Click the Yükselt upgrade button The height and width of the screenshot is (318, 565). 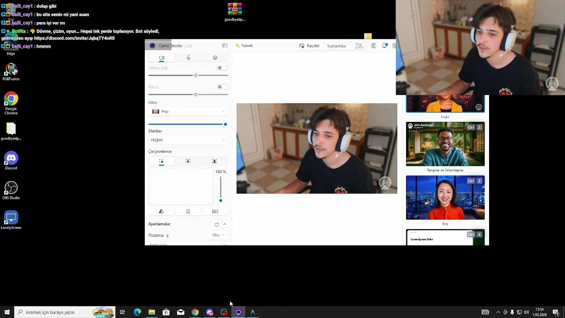[x=244, y=45]
